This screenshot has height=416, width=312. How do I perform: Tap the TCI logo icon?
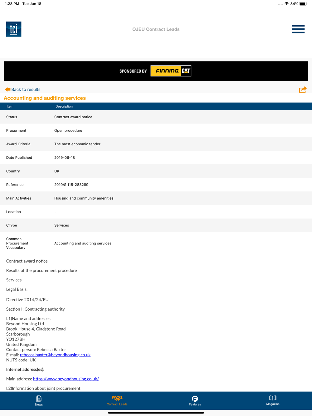(x=14, y=29)
